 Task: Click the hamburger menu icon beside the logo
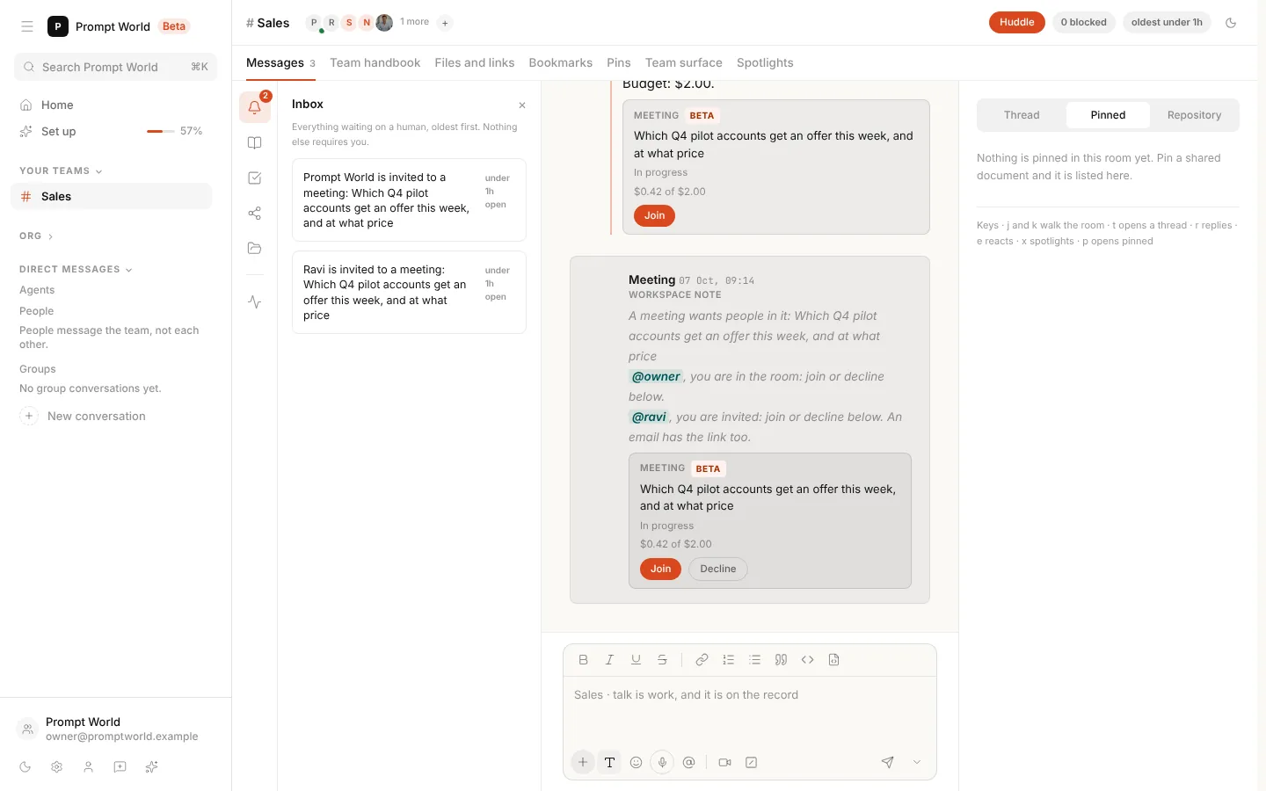point(27,26)
